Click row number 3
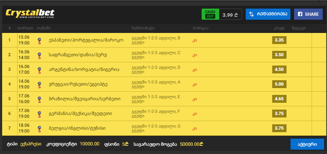This screenshot has height=154, width=327. [x=9, y=69]
